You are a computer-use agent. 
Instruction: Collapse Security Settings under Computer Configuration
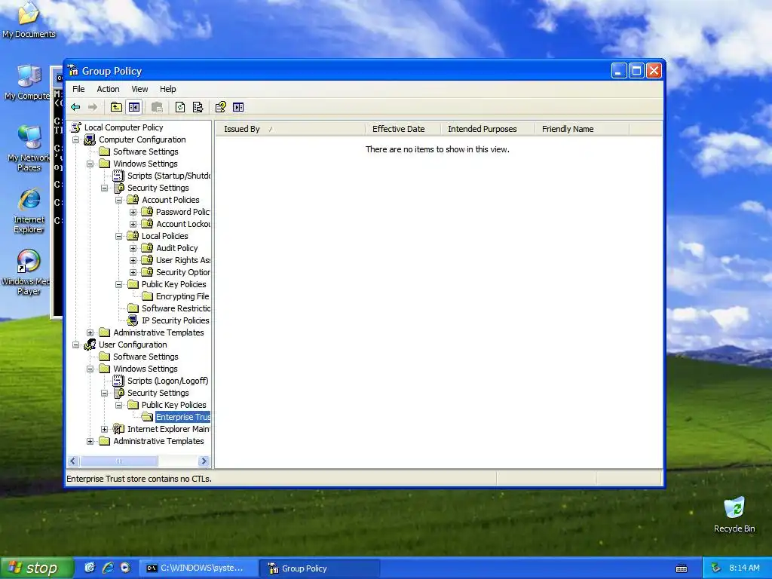104,188
